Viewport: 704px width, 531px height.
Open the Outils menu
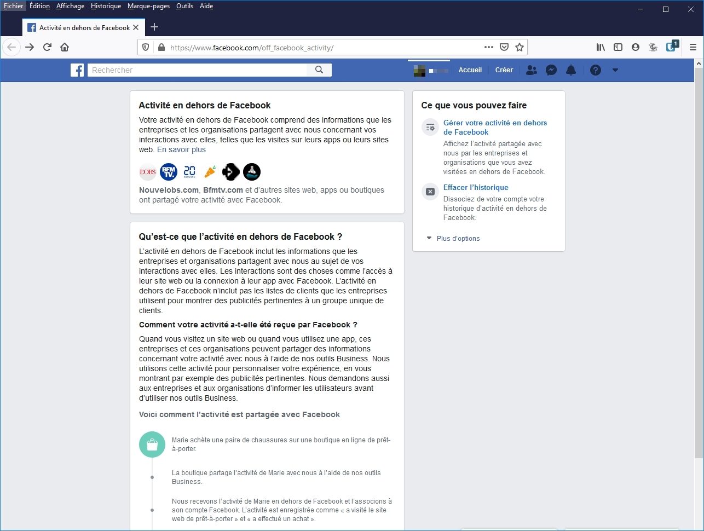(x=185, y=6)
